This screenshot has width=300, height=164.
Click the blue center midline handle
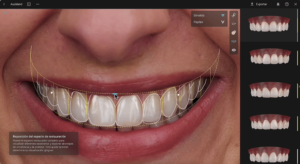(115, 94)
